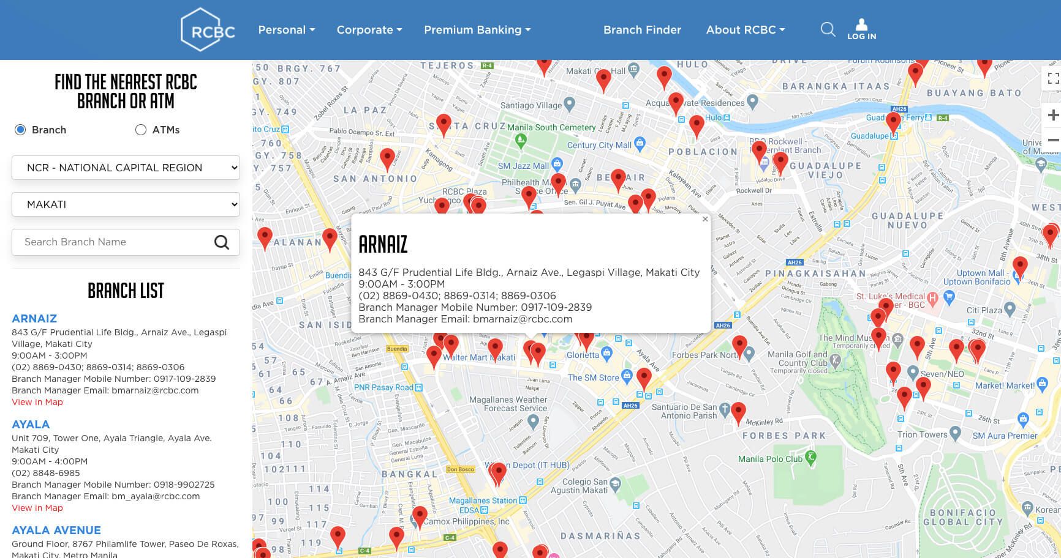1061x558 pixels.
Task: Open the AYALA branch link
Action: (31, 424)
